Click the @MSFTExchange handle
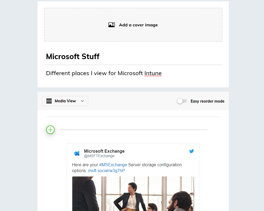Screen dimensions: 264x211 pyautogui.click(x=99, y=156)
